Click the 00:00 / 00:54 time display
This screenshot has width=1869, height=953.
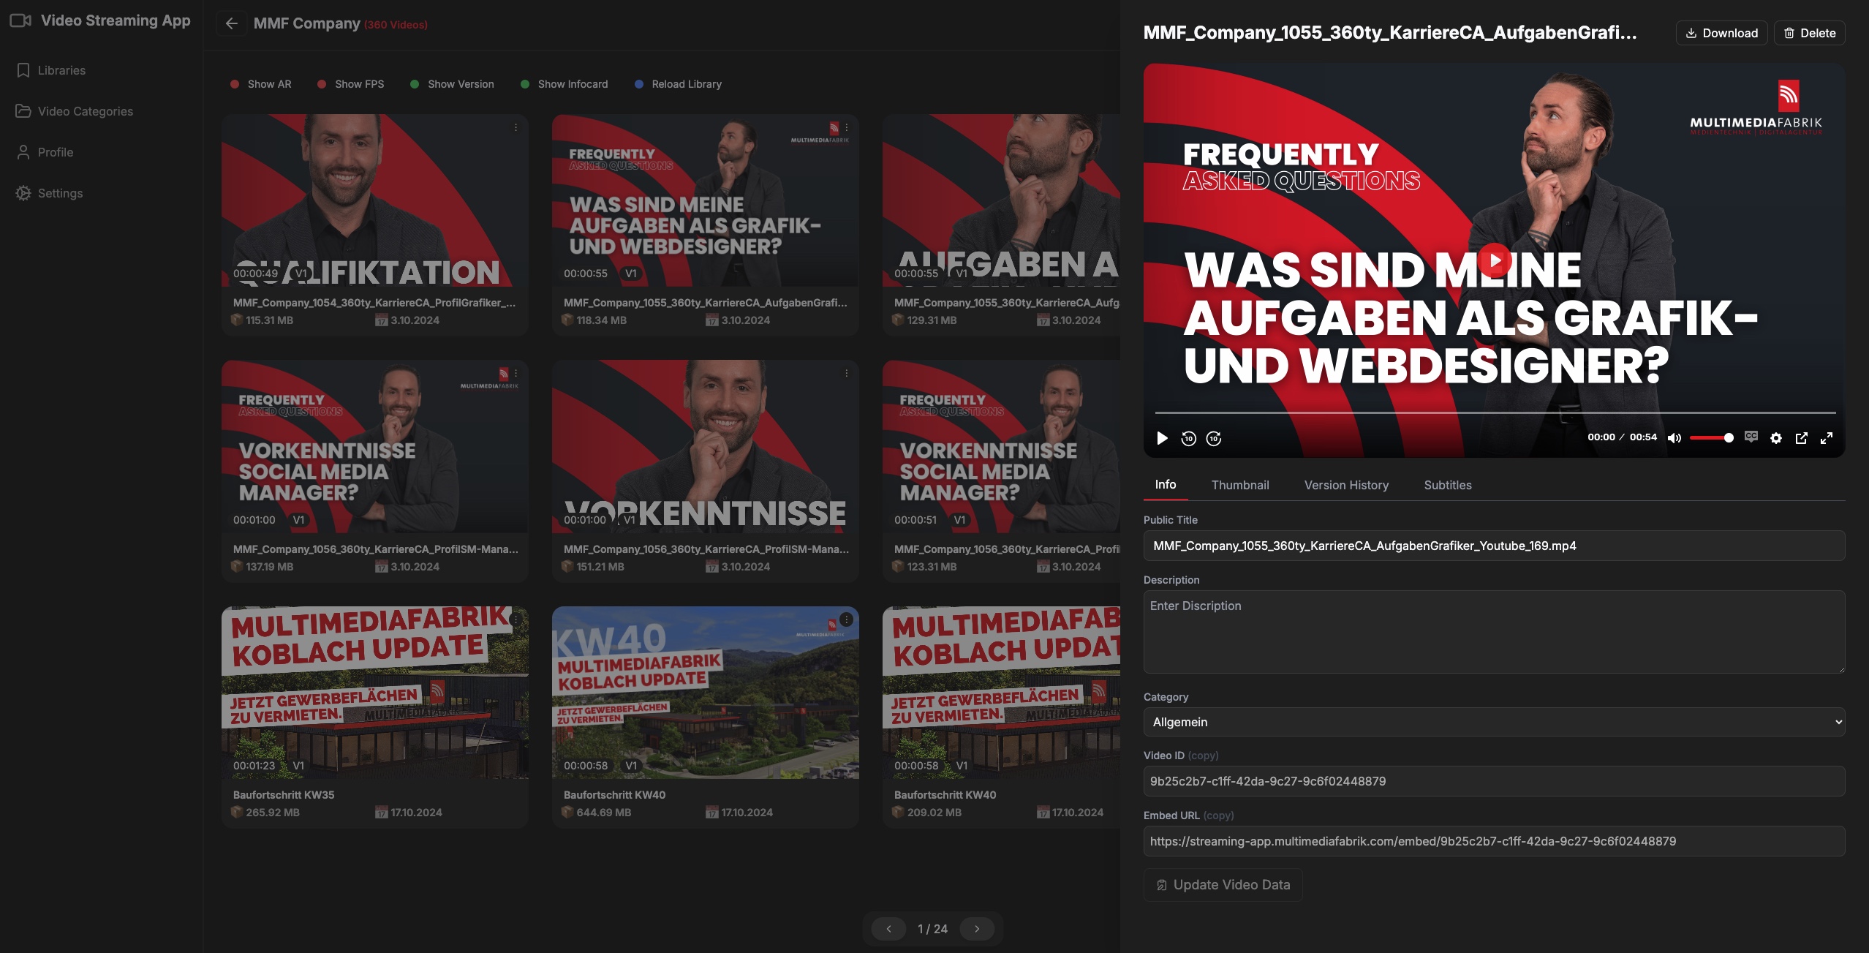1622,437
